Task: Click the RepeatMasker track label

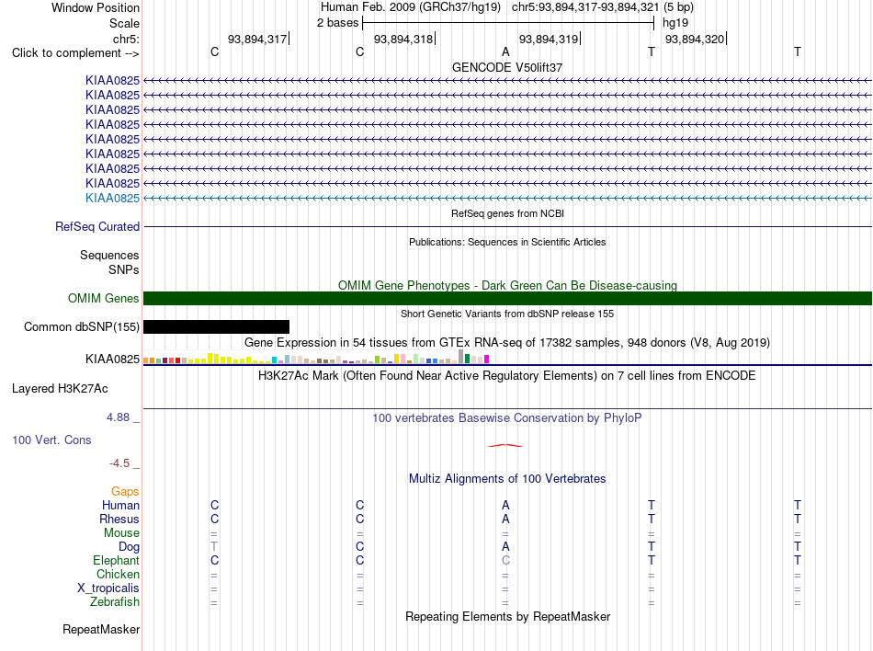Action: [101, 629]
